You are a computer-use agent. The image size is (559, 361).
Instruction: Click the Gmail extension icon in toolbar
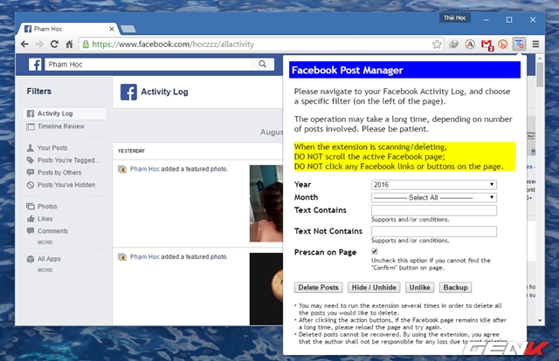(x=487, y=43)
